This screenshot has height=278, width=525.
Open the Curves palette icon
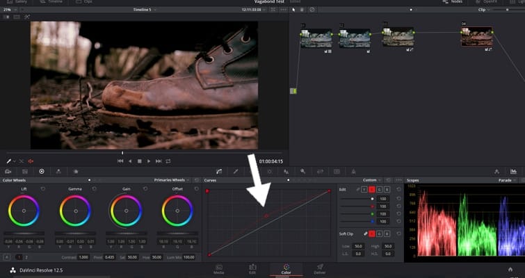[x=219, y=171]
